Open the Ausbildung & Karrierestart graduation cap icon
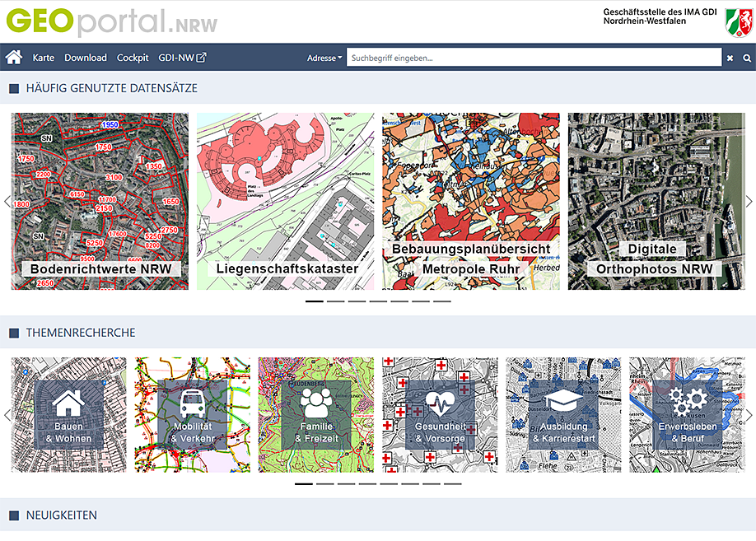 pos(563,402)
